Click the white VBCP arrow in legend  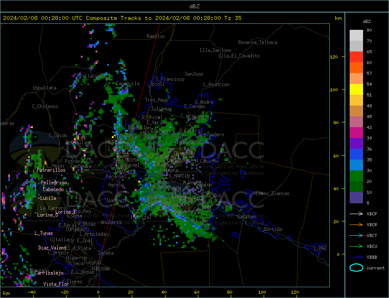pyautogui.click(x=356, y=214)
